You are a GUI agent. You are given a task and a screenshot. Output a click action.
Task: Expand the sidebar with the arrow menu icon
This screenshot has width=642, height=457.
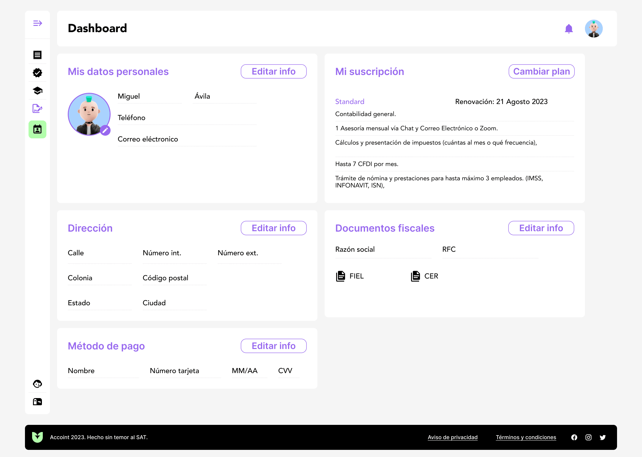click(x=37, y=23)
